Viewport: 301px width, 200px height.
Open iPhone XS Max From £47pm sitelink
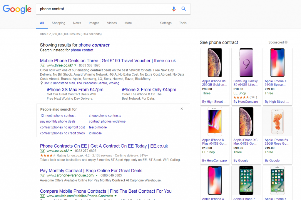75,89
